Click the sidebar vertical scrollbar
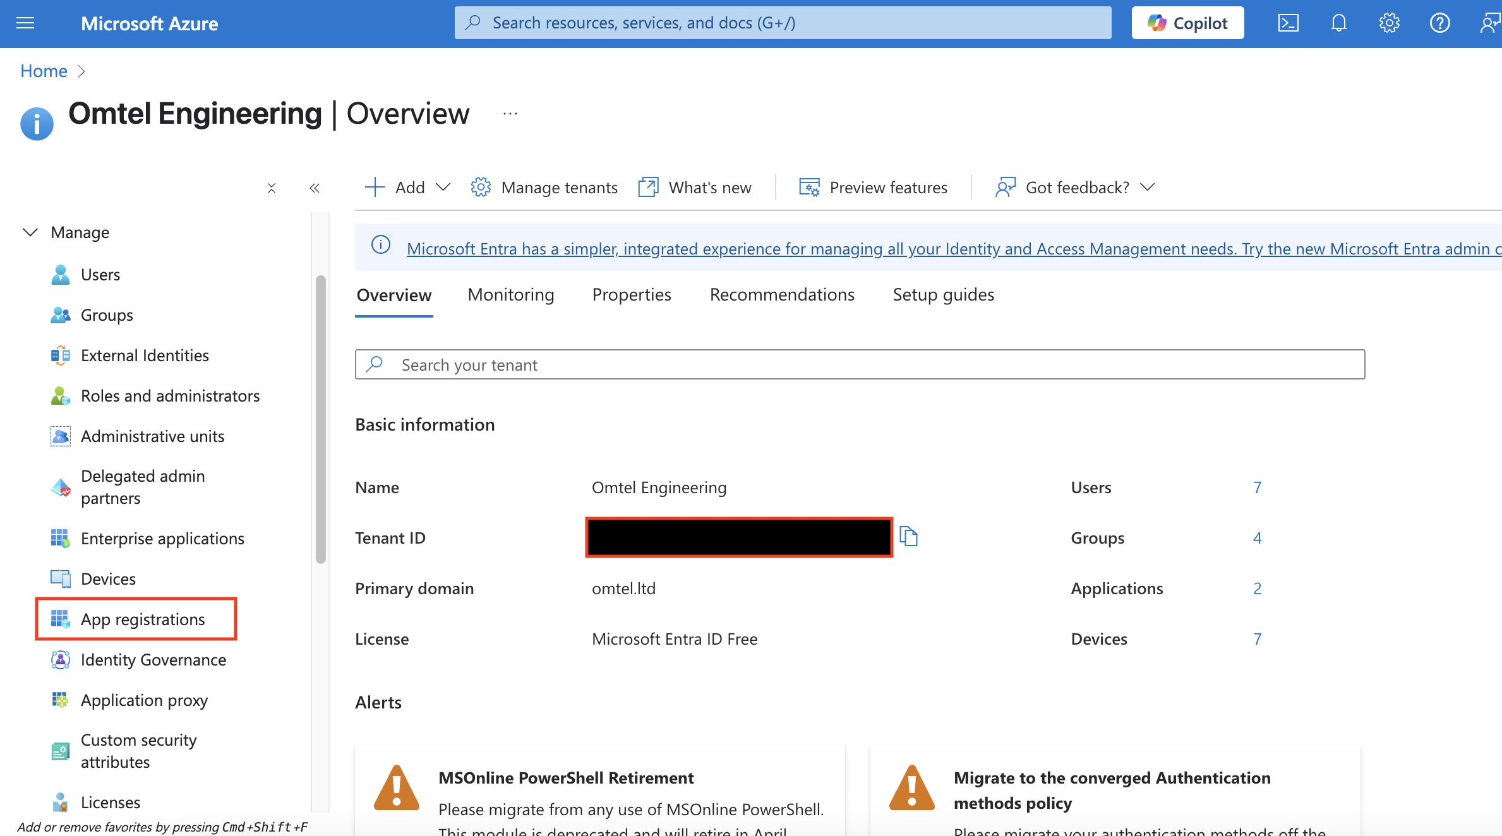 [x=320, y=419]
